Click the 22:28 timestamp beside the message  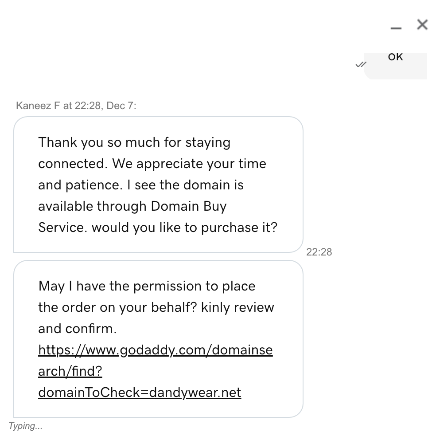click(319, 252)
